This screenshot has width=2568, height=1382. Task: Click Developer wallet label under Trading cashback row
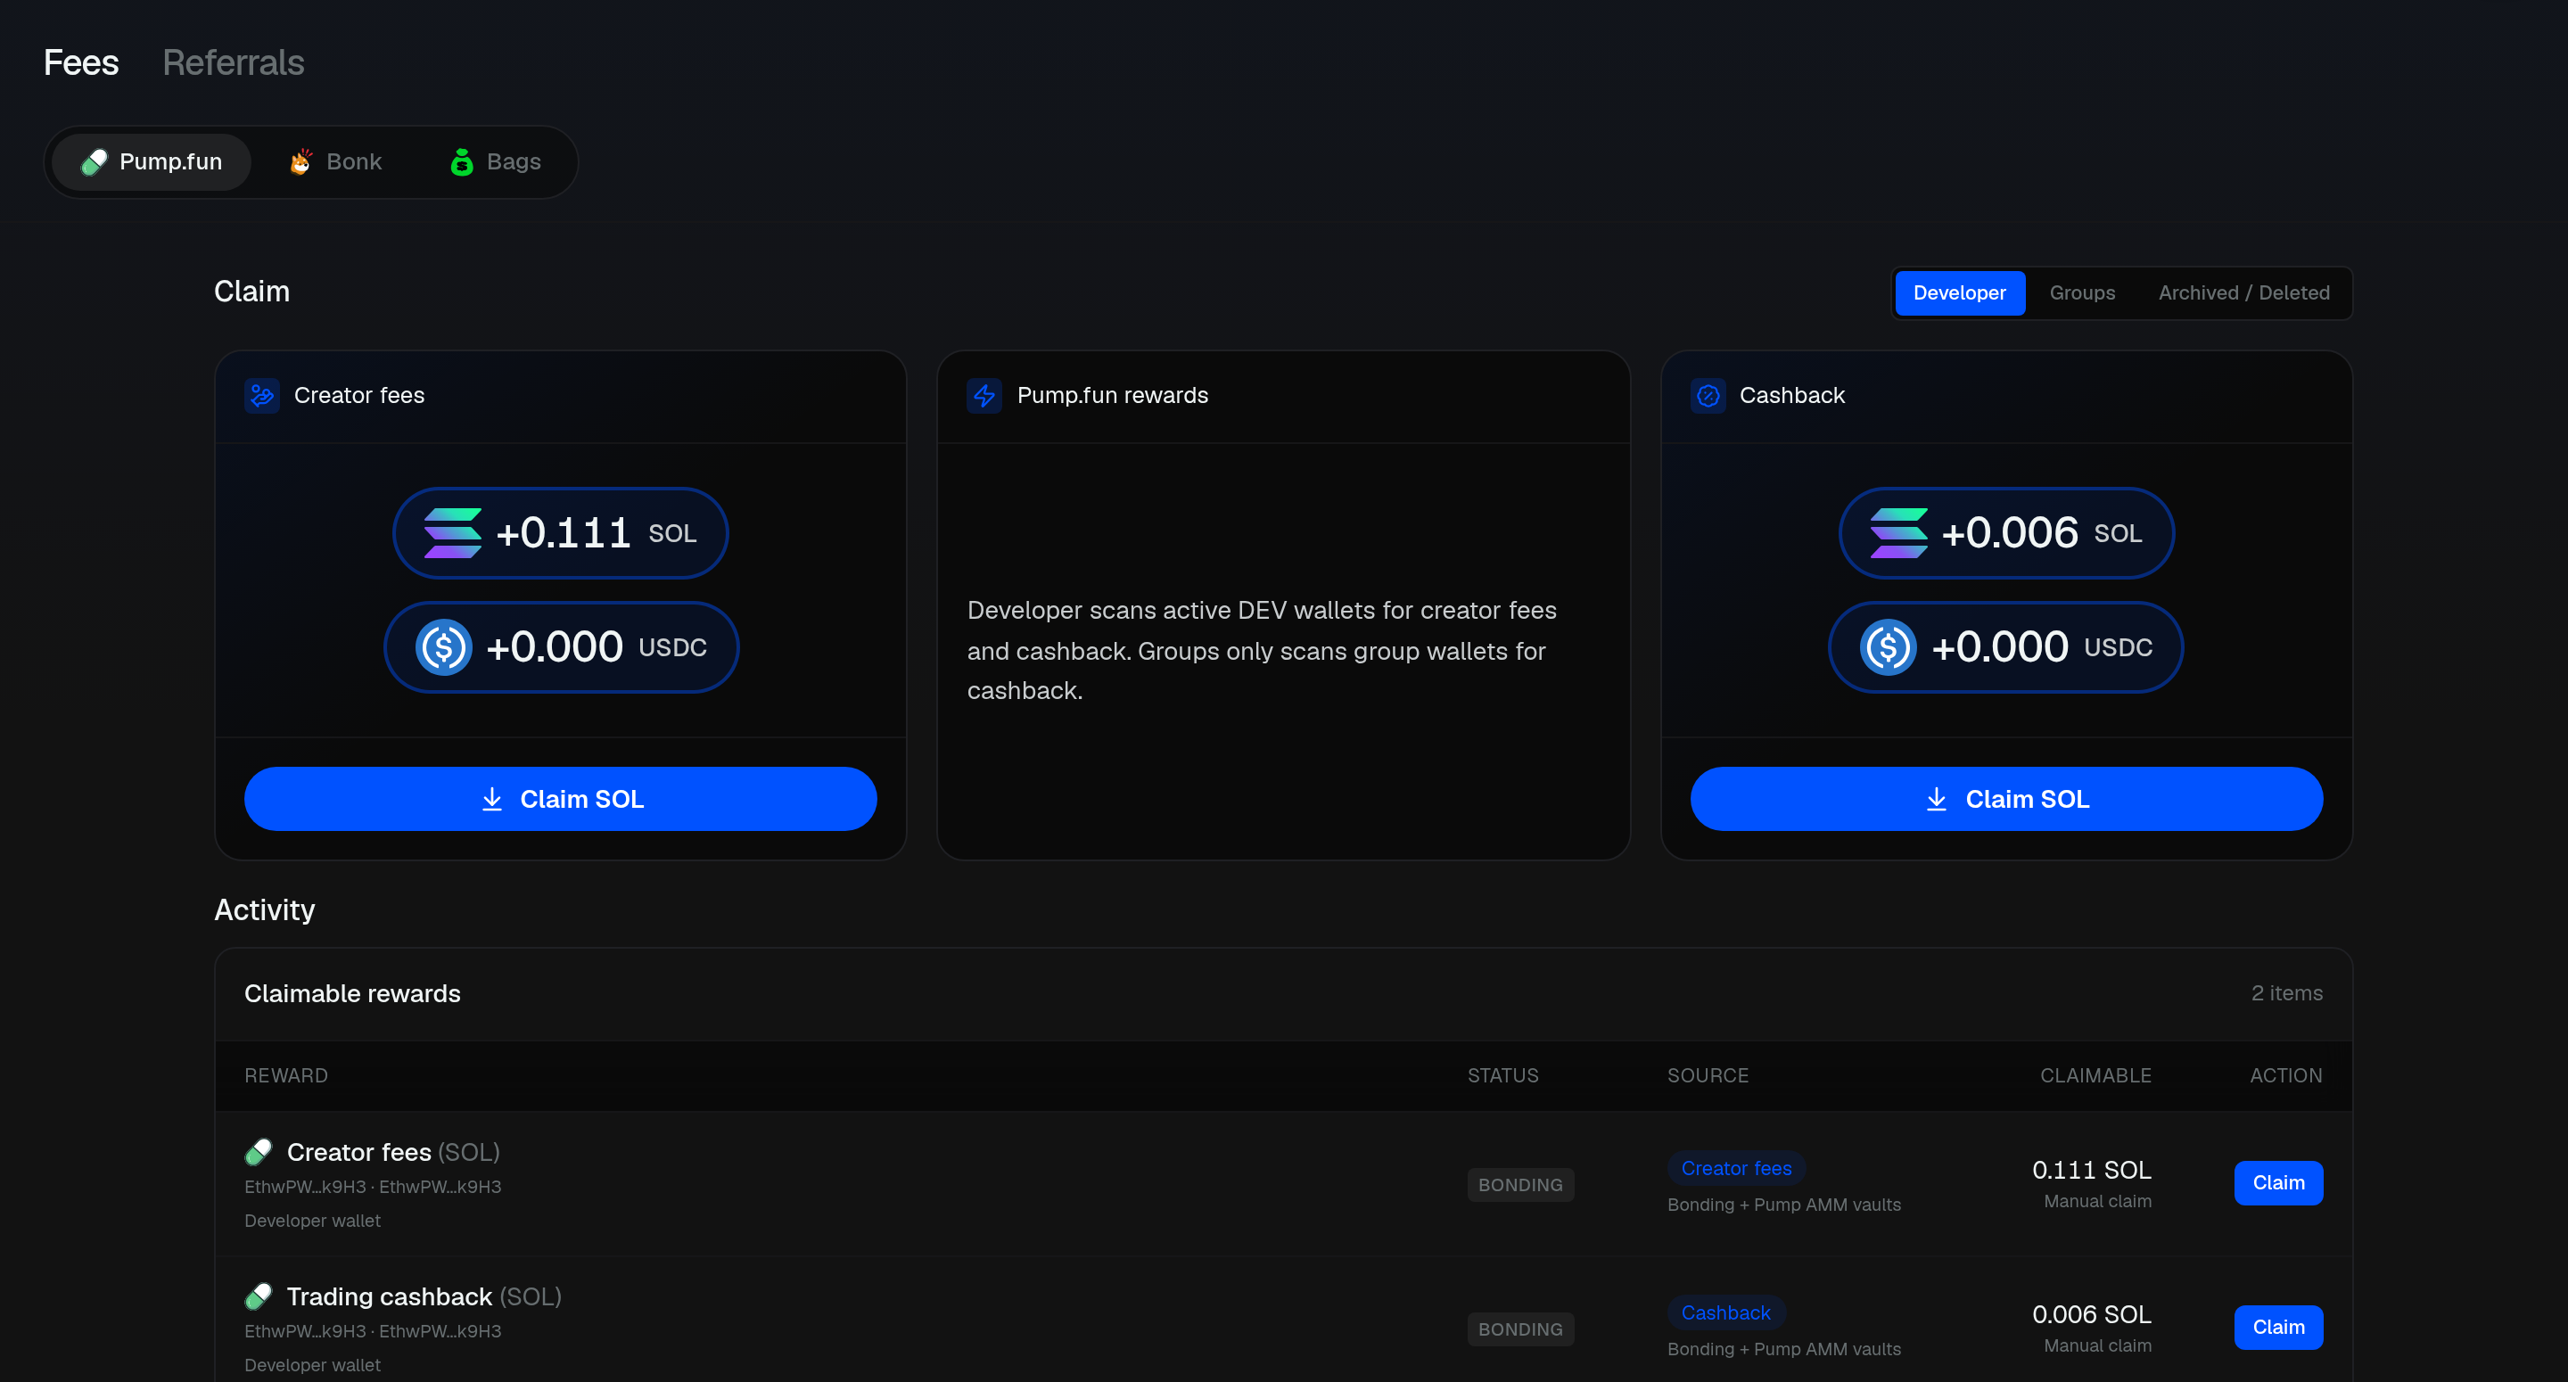click(312, 1365)
